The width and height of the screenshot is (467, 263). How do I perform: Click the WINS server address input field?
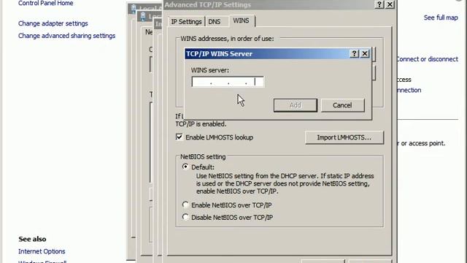(228, 82)
